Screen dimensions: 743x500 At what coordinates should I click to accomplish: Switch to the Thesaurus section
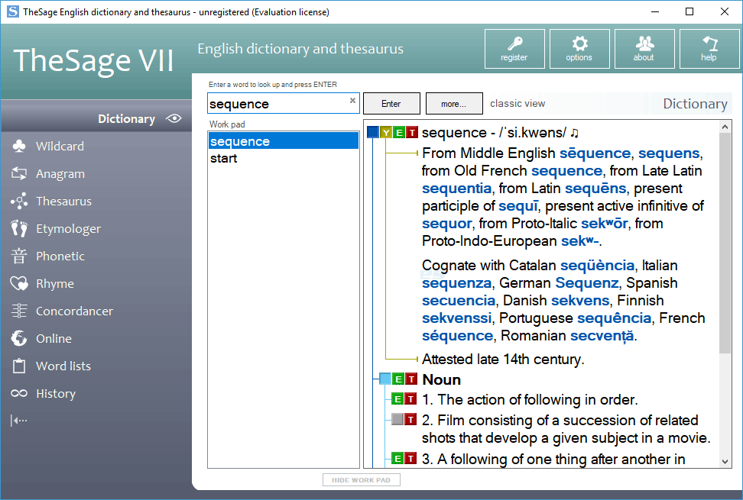[x=63, y=201]
